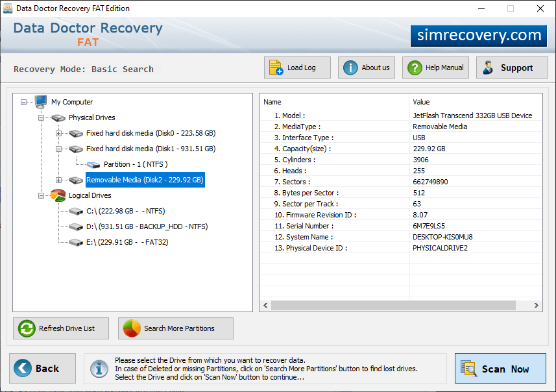Select the Logical Drives label
The width and height of the screenshot is (556, 392).
(90, 196)
